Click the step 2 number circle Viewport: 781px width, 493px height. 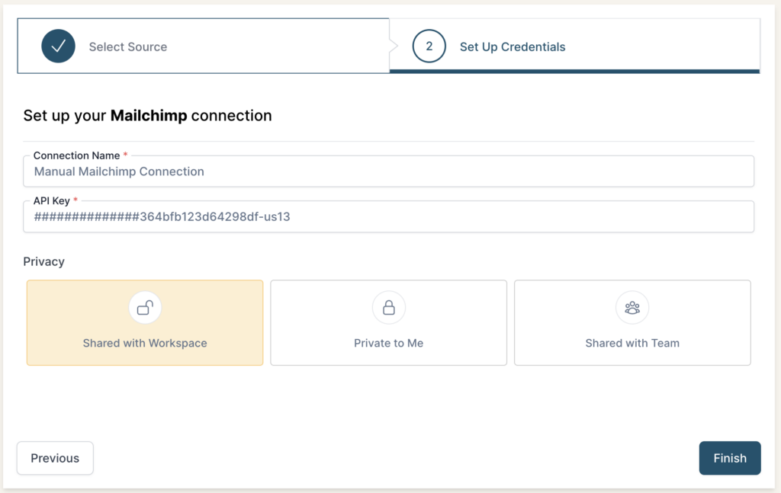coord(429,46)
